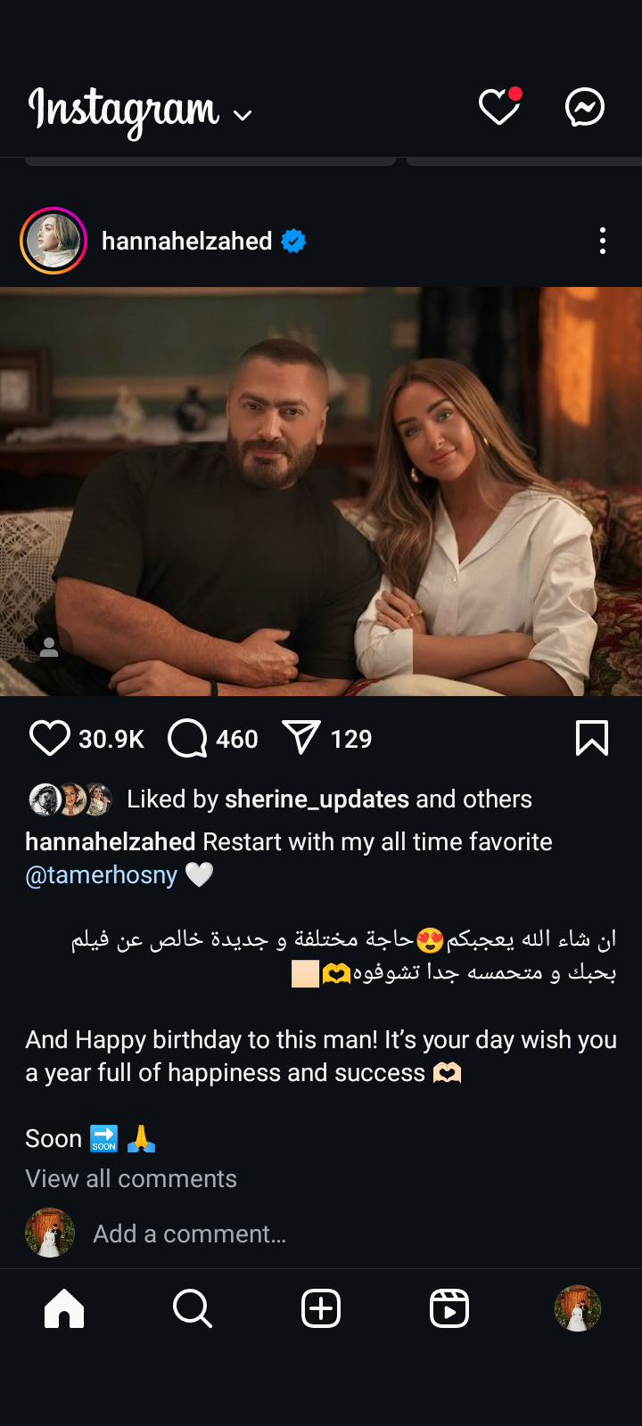This screenshot has height=1426, width=642.
Task: Tap @tamerhosny mention link
Action: click(x=102, y=875)
